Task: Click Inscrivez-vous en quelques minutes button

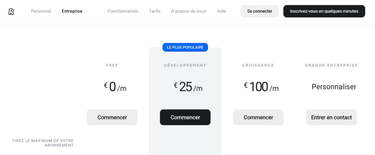Action: point(324,11)
